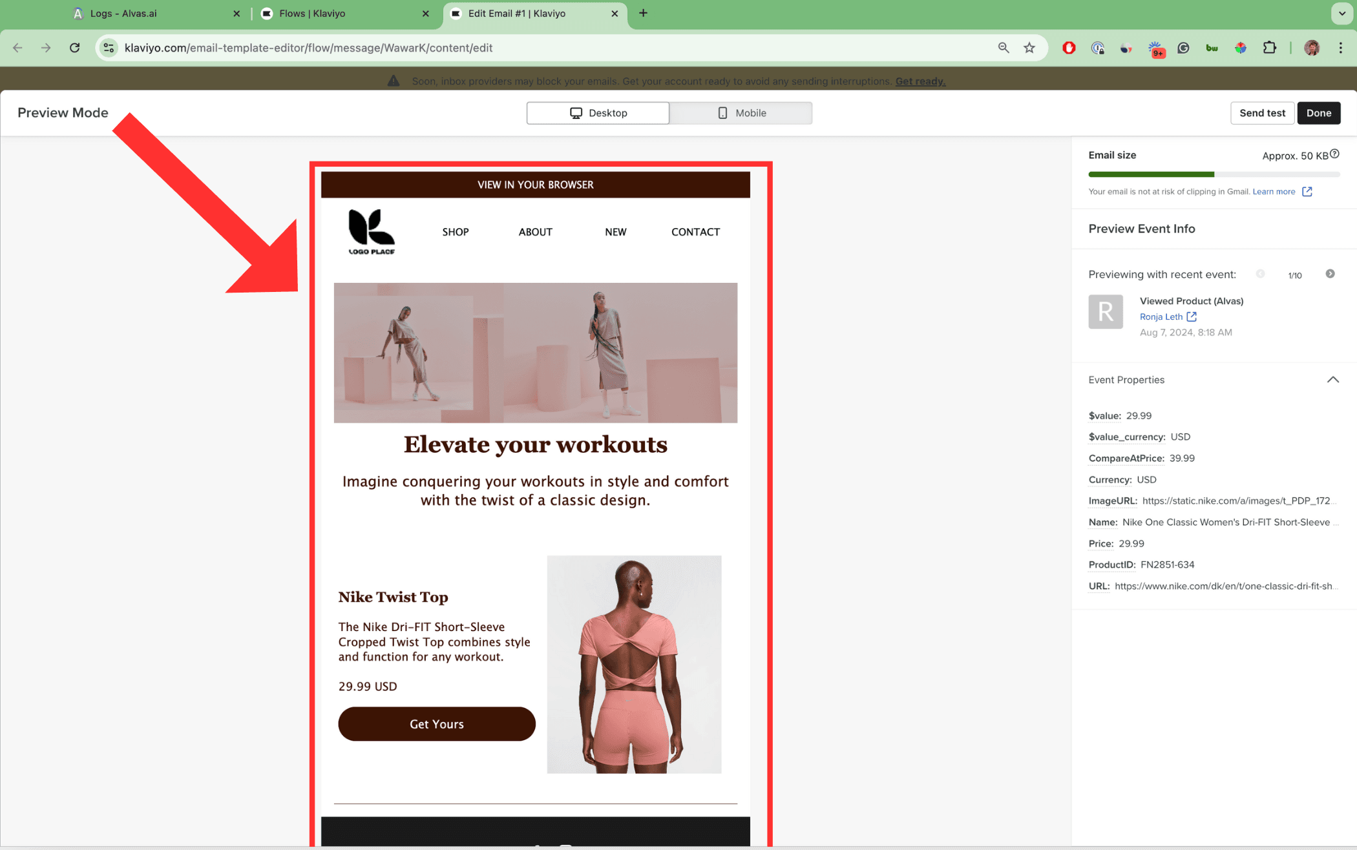
Task: Click the warning triangle icon in banner
Action: point(393,81)
